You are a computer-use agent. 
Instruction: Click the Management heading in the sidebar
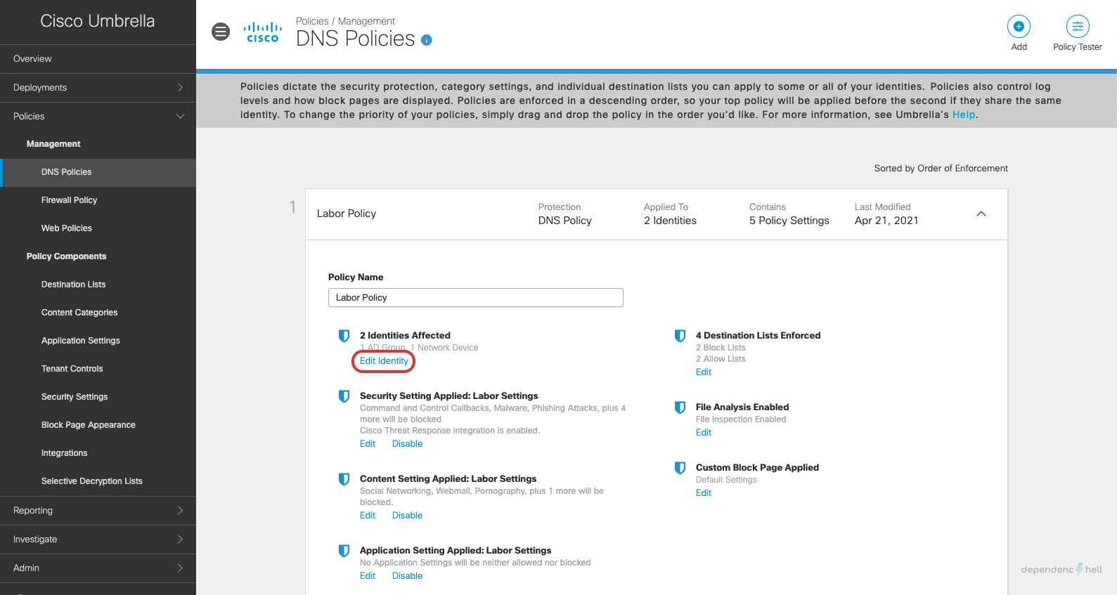[x=53, y=144]
